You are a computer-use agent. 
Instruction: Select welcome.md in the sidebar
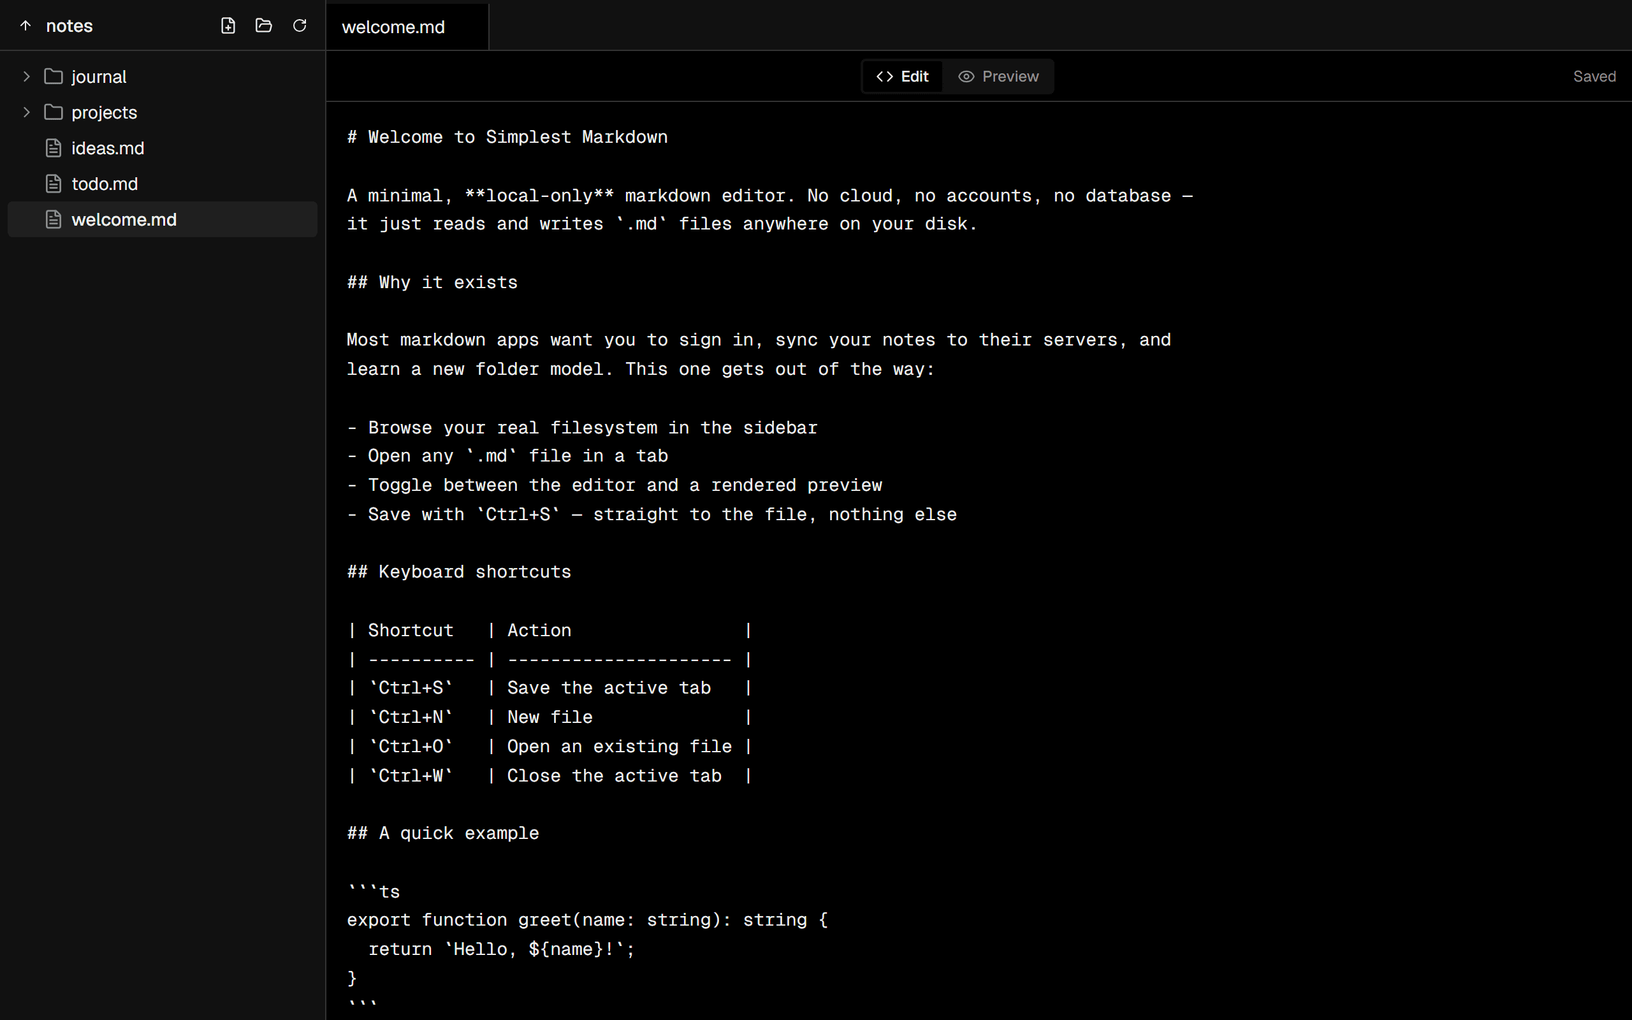click(x=162, y=219)
